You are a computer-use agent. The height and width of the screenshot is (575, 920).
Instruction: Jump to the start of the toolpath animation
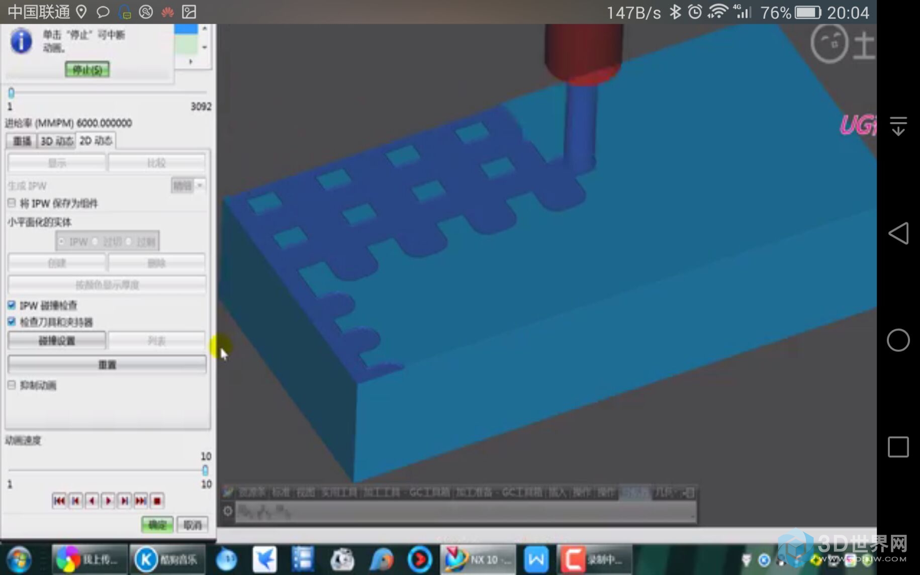[x=59, y=501]
